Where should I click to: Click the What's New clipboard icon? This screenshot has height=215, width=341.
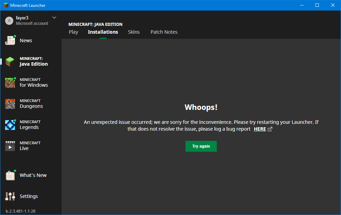click(x=10, y=175)
